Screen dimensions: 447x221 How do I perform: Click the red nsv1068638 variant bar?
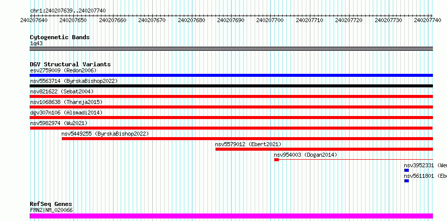coord(231,107)
